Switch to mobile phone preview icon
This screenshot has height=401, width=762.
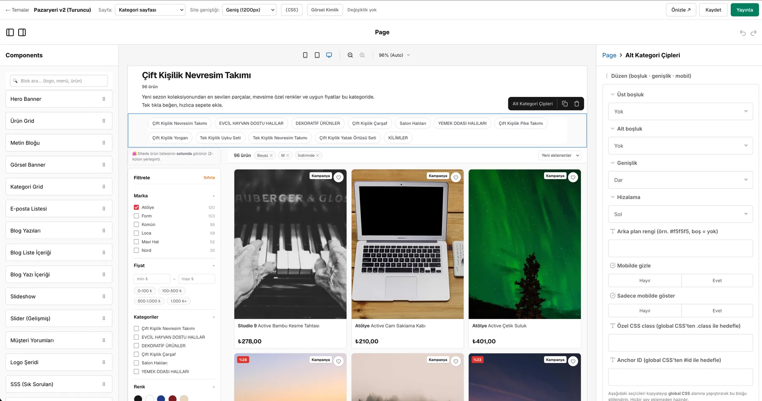click(x=305, y=55)
